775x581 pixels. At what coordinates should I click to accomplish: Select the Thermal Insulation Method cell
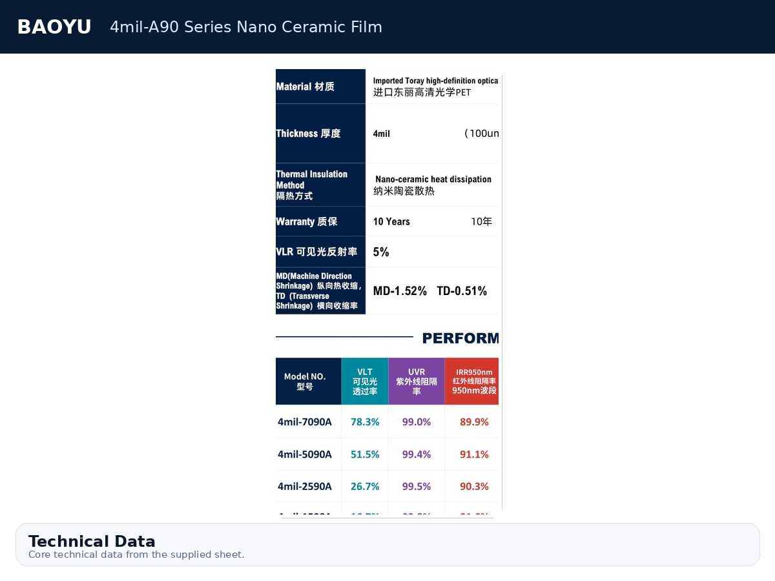tap(320, 185)
